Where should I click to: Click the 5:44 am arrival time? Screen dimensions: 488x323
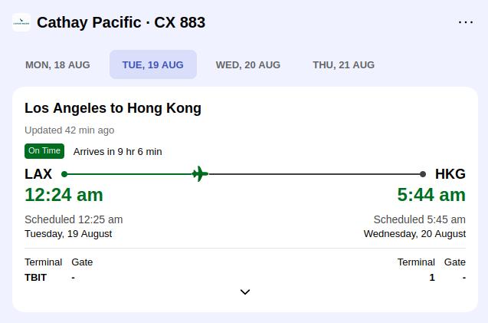coord(431,195)
